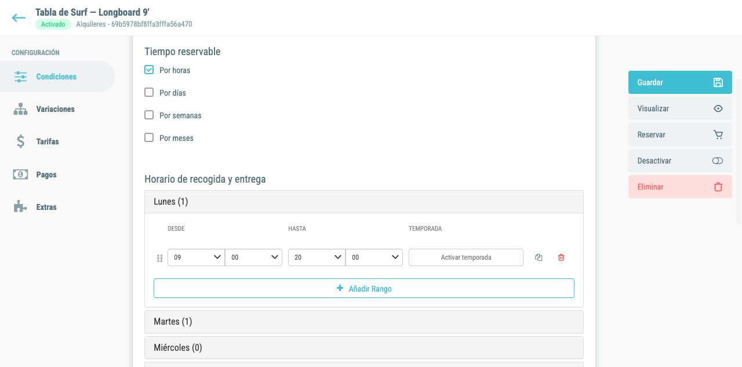Open the Pagos menu item
The height and width of the screenshot is (367, 742).
[x=57, y=175]
